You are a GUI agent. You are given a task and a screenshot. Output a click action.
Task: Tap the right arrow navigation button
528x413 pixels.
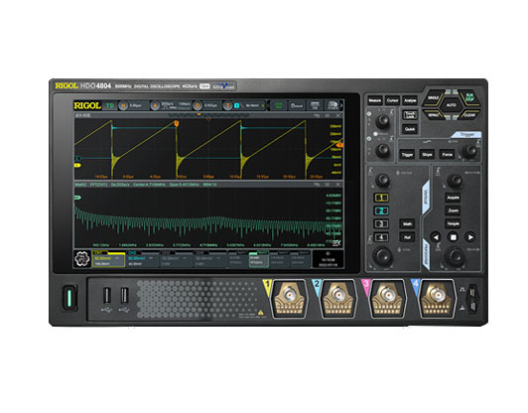coord(470,237)
